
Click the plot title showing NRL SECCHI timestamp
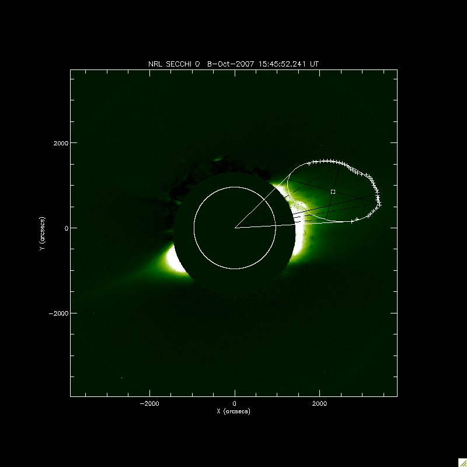point(233,64)
